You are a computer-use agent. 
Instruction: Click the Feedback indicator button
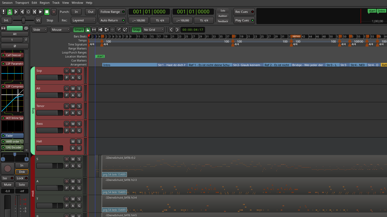[x=223, y=21]
